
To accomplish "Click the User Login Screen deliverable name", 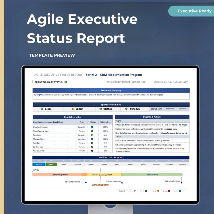I will [40, 127].
